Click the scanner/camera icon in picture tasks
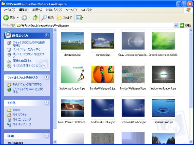The width and height of the screenshot is (194, 145). [9, 43]
